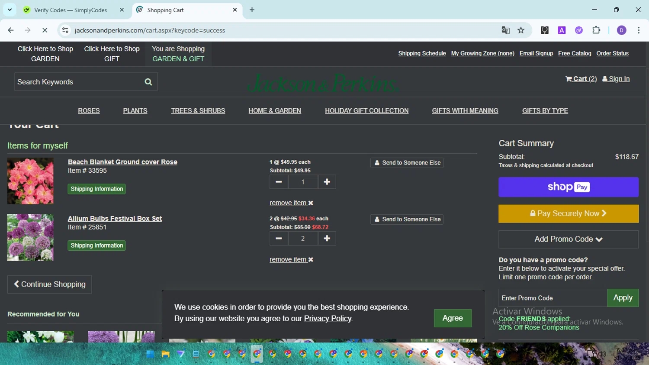Screen dimensions: 649x365
Task: Click Here to Shop GARDEN
Action: (45, 54)
